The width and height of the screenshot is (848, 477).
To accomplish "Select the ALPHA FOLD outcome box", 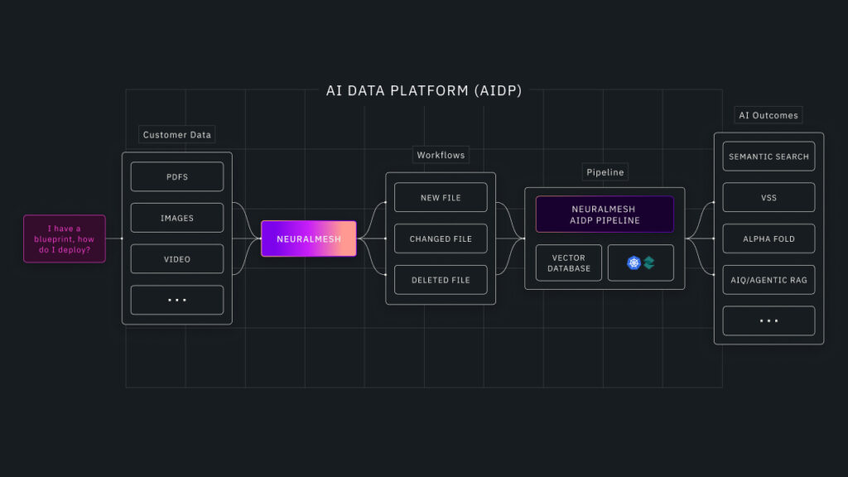I will coord(768,238).
